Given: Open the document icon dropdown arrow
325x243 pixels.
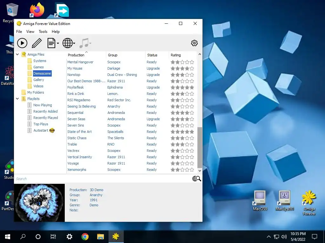Looking at the screenshot, I should (58, 43).
